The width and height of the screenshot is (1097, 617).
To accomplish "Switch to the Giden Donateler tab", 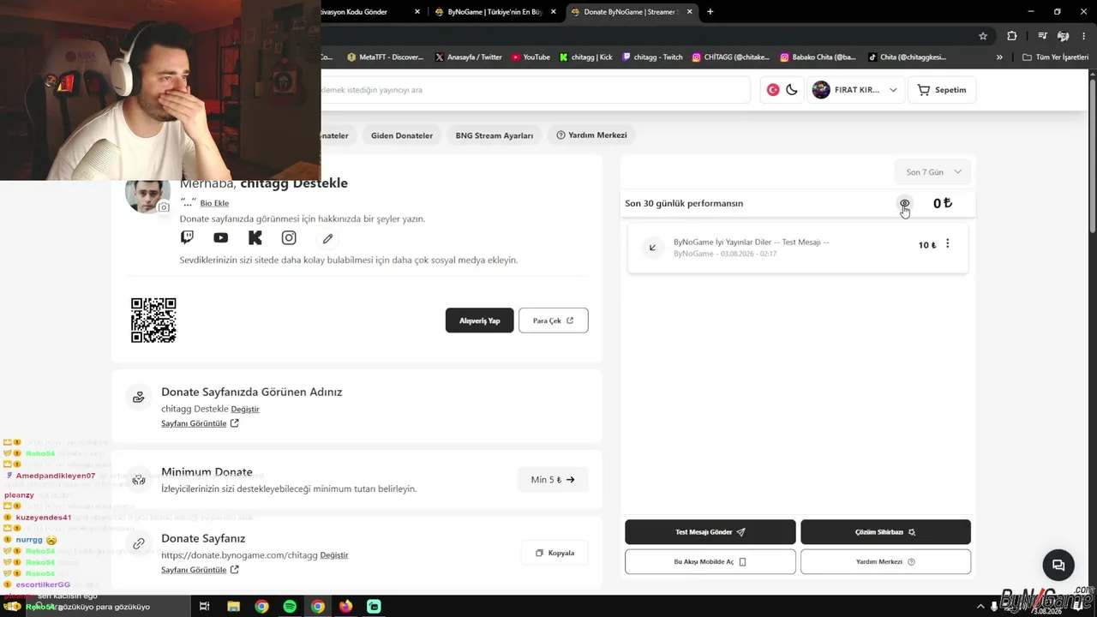I will [x=402, y=135].
